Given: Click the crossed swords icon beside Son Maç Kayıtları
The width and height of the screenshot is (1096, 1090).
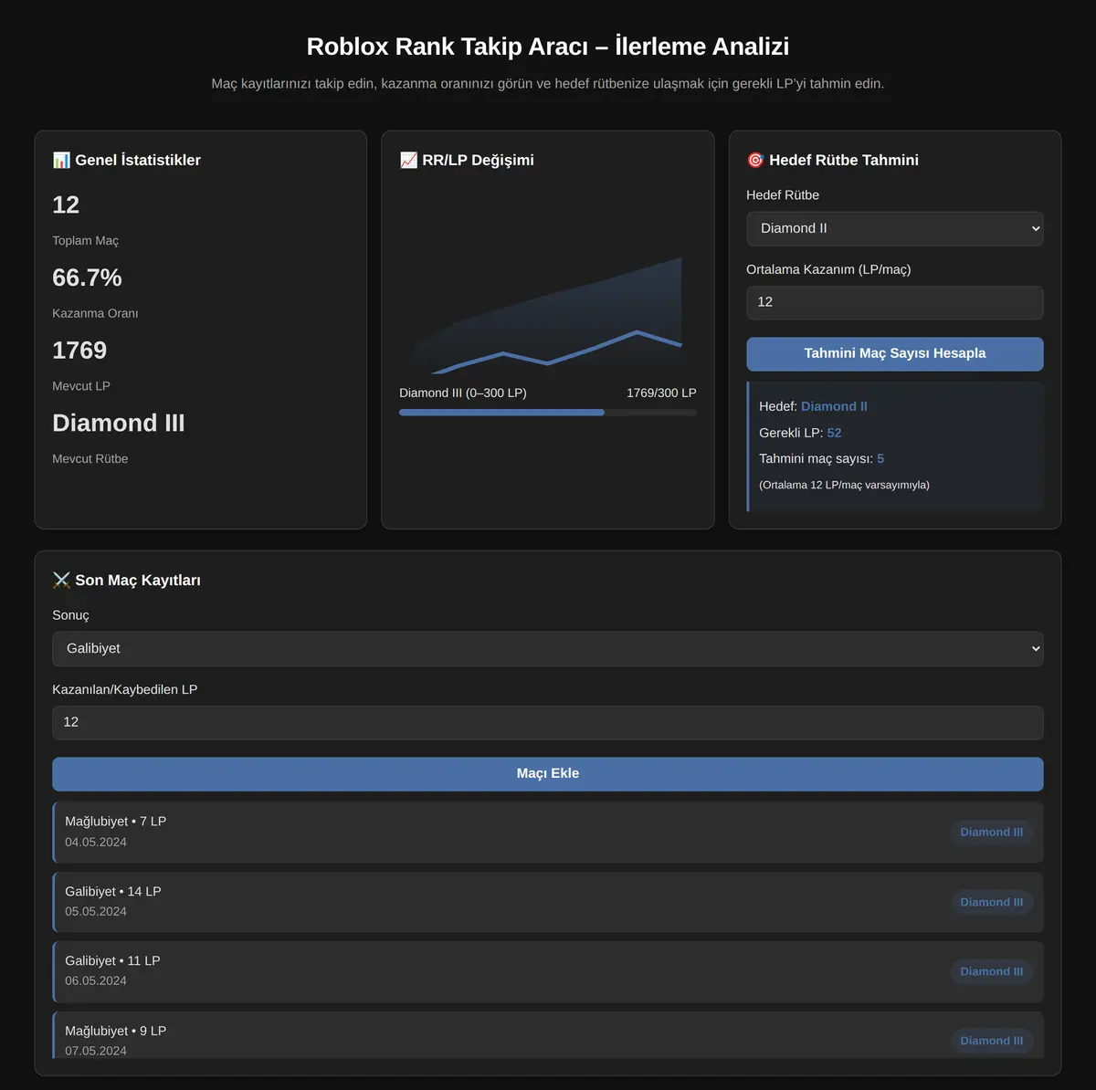Looking at the screenshot, I should pos(61,580).
